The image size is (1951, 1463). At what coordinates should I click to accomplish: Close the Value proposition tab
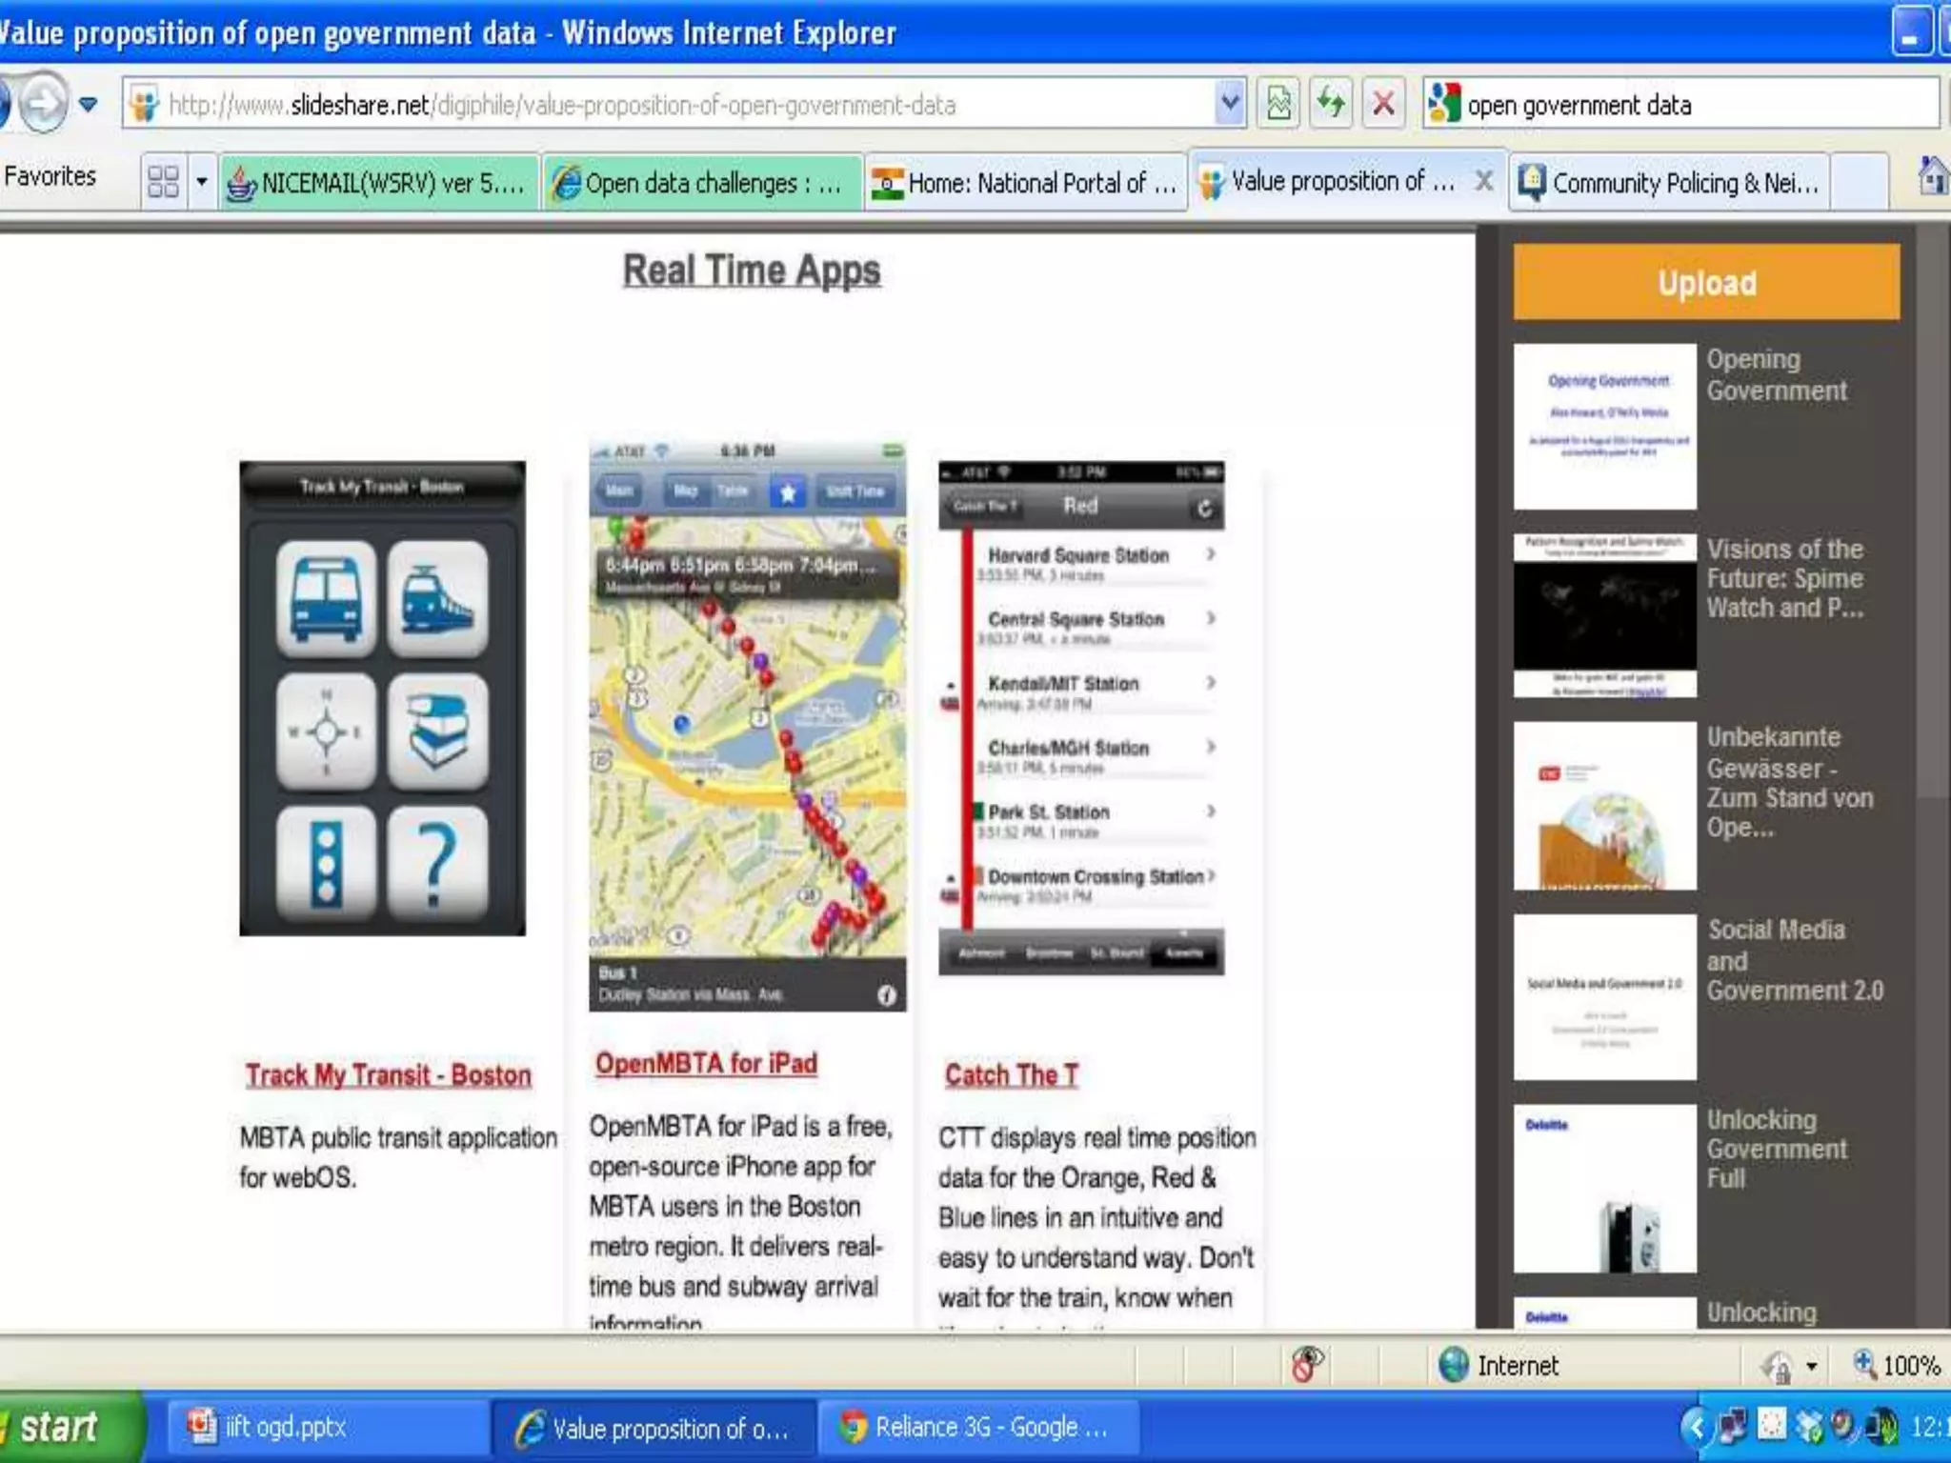point(1483,181)
